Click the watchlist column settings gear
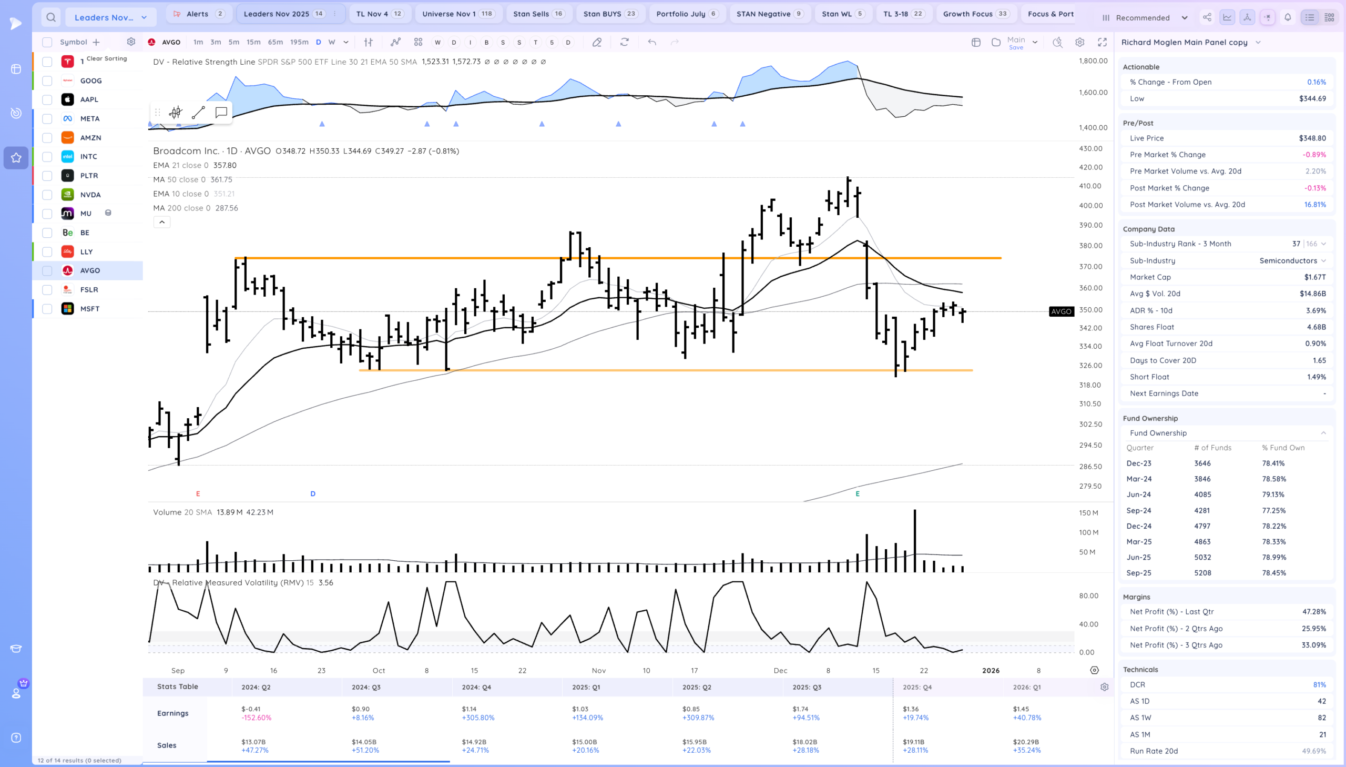Screen dimensions: 1346x767 click(x=131, y=42)
